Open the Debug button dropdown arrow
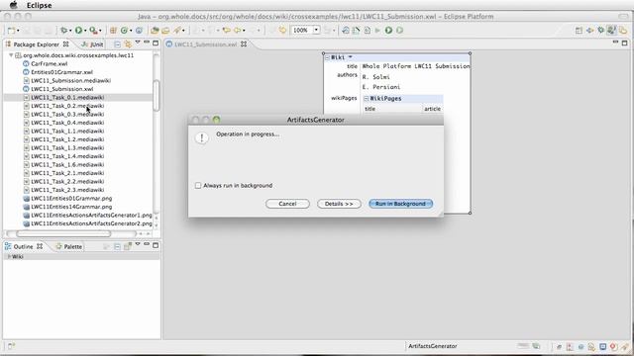This screenshot has height=356, width=634. (70, 31)
